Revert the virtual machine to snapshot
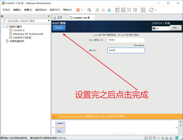 (103, 10)
